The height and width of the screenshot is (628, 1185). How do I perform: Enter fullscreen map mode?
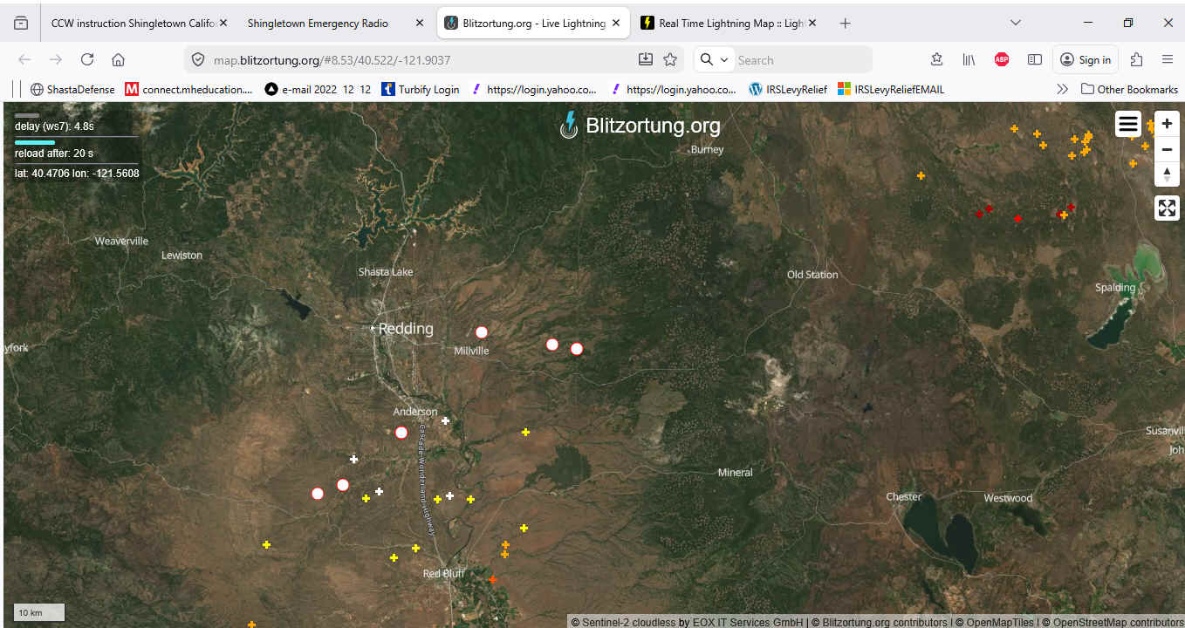pos(1167,208)
